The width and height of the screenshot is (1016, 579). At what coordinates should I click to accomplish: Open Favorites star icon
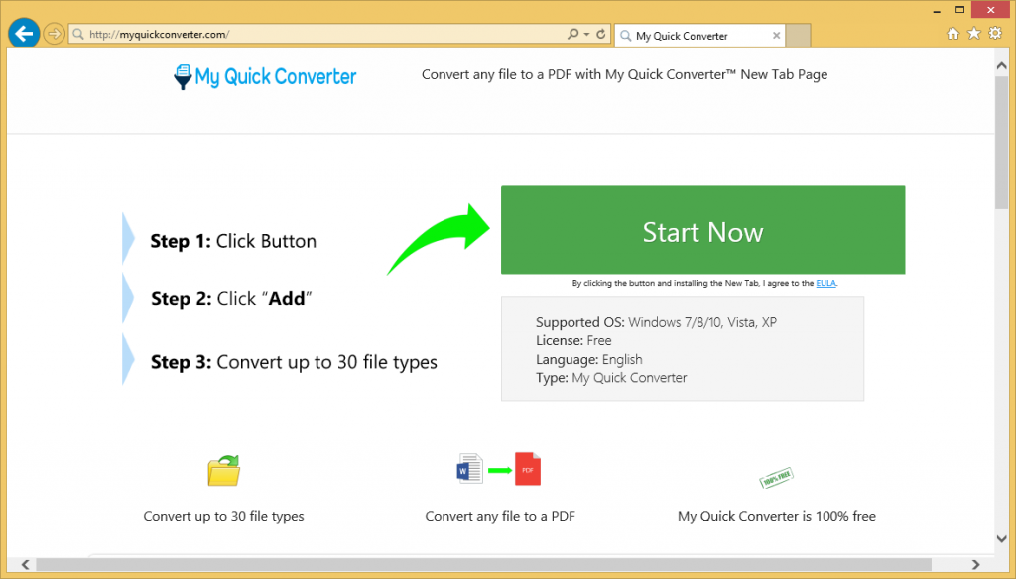point(974,33)
